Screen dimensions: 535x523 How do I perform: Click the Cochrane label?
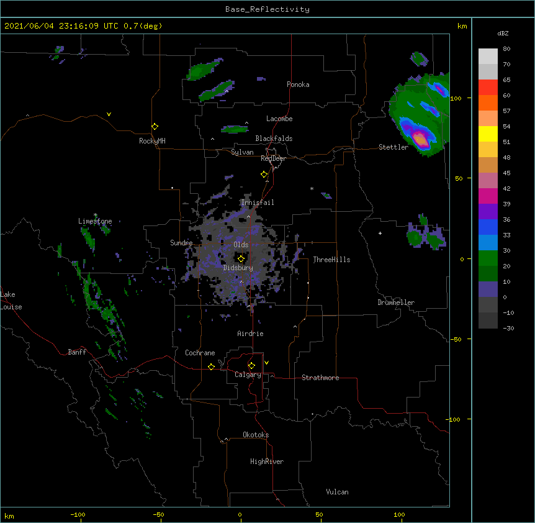coord(200,353)
